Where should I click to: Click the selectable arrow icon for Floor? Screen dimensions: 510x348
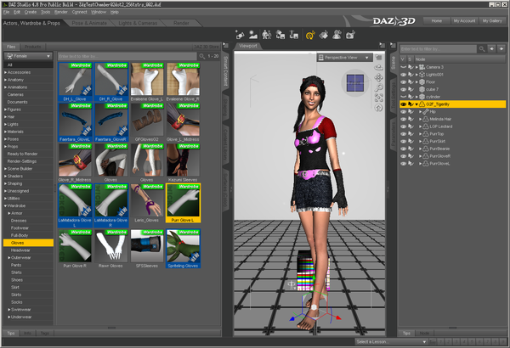(411, 81)
